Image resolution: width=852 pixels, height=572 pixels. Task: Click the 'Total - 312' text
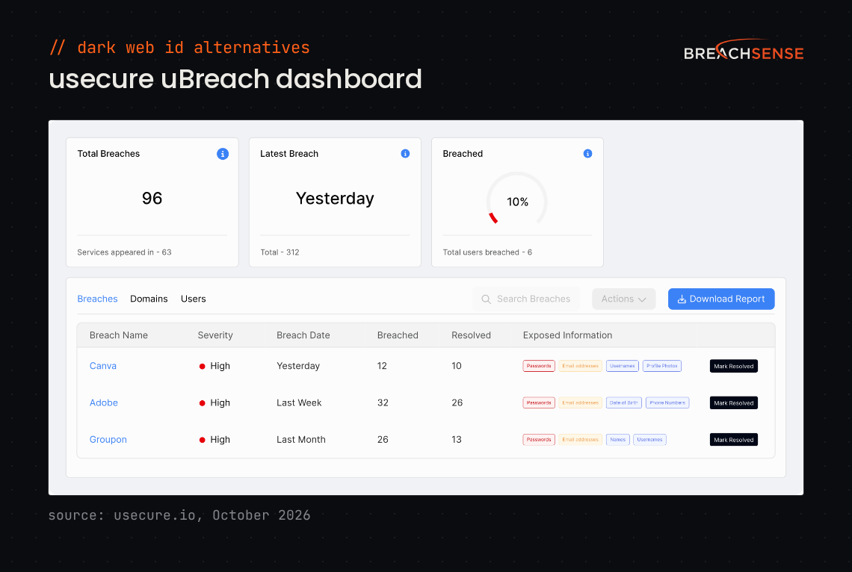coord(280,252)
